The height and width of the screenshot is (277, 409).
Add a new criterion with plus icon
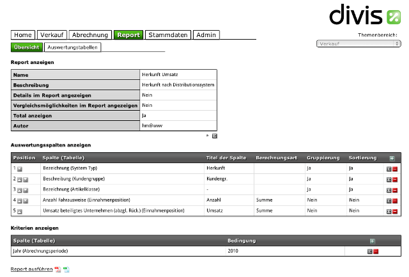373,241
